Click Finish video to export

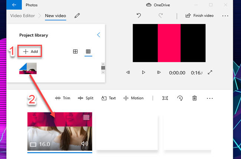click(x=199, y=16)
